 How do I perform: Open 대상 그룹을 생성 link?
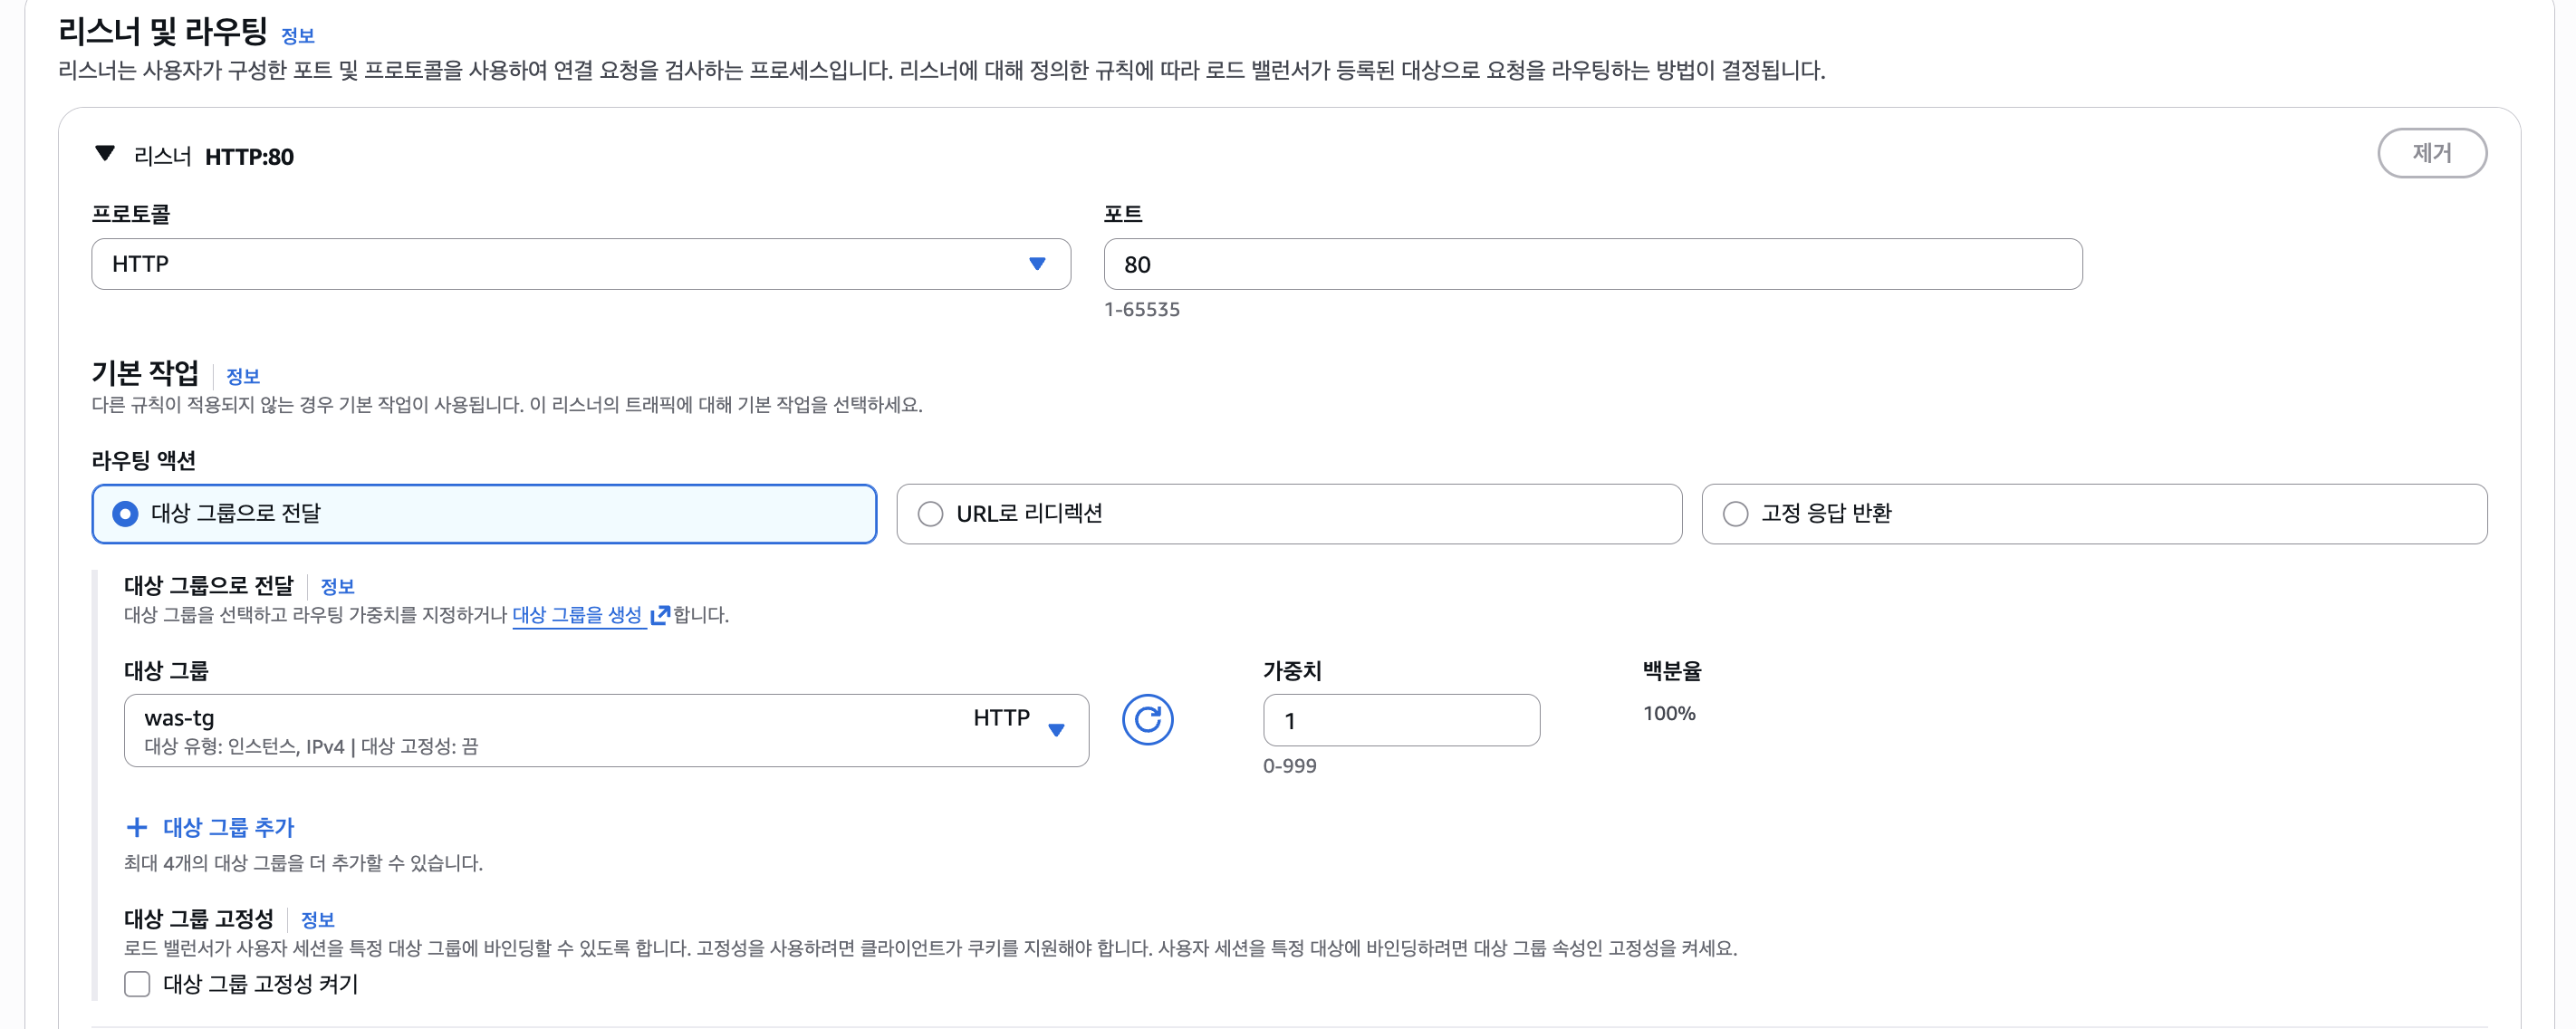coord(577,615)
